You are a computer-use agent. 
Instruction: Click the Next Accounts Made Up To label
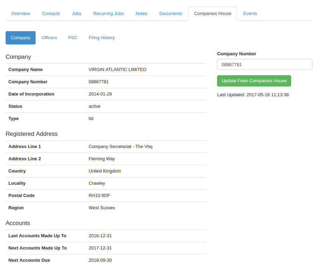pos(38,248)
